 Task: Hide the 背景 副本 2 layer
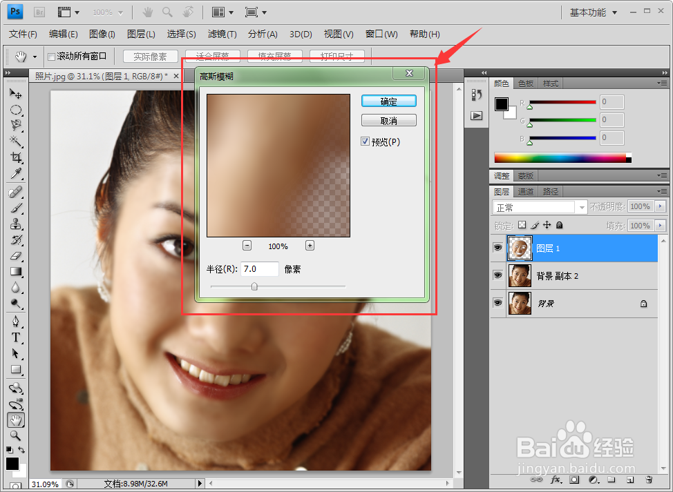[498, 275]
